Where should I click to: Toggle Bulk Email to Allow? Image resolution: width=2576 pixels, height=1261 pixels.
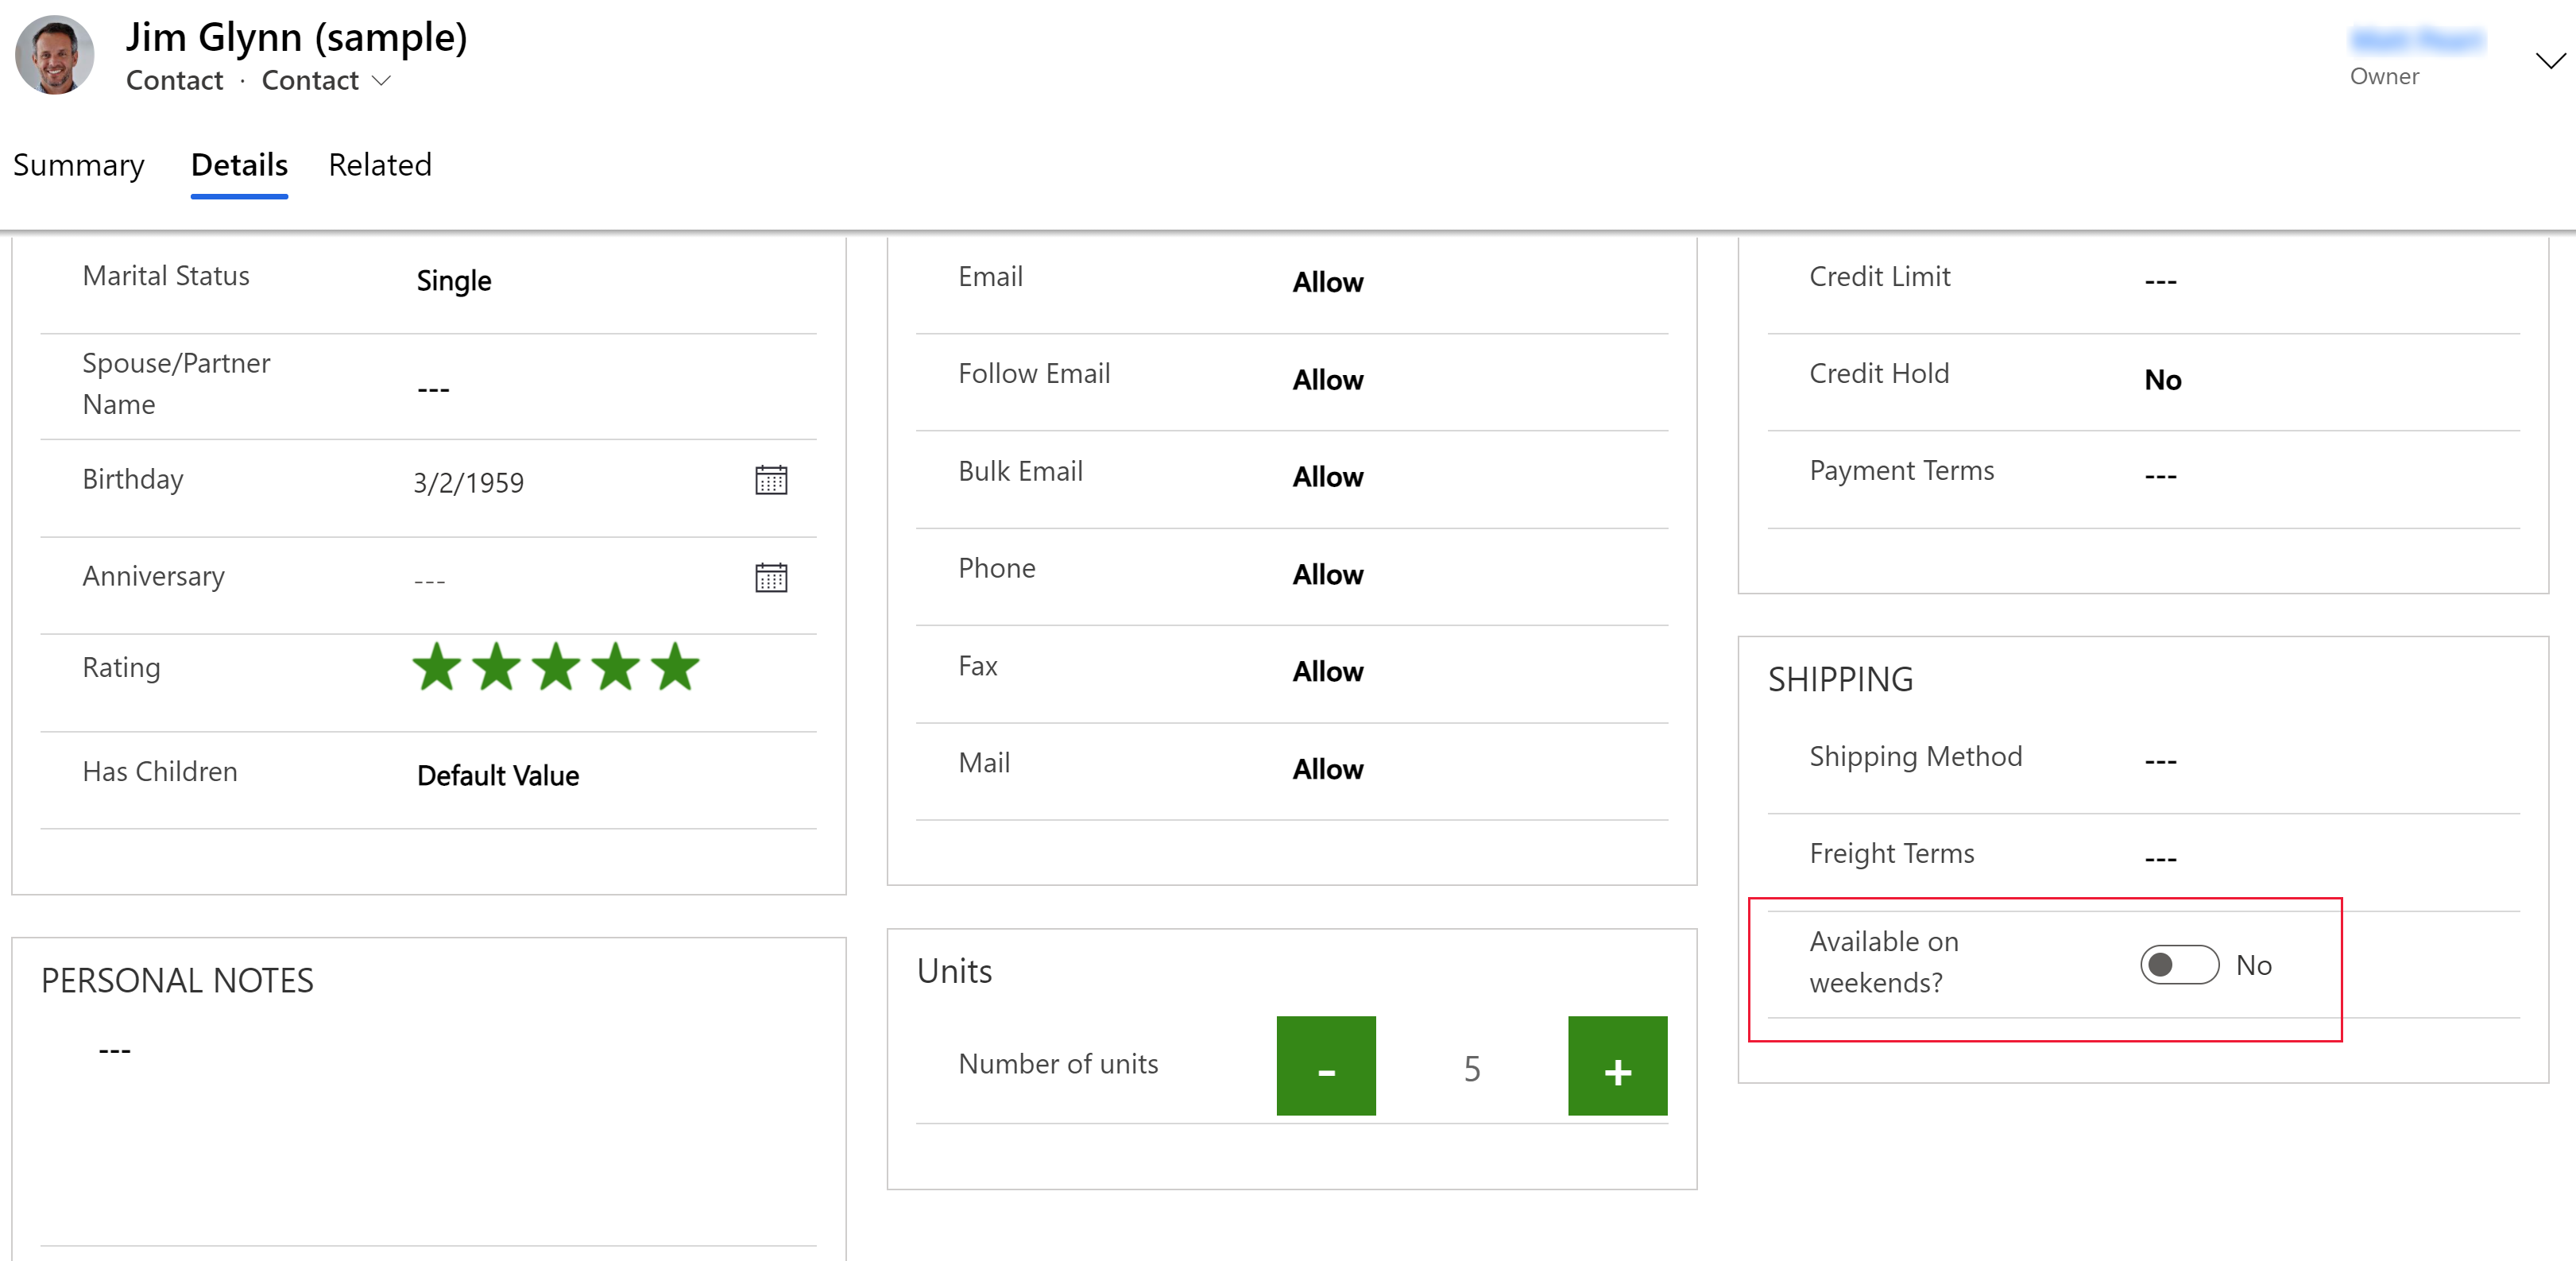coord(1326,476)
